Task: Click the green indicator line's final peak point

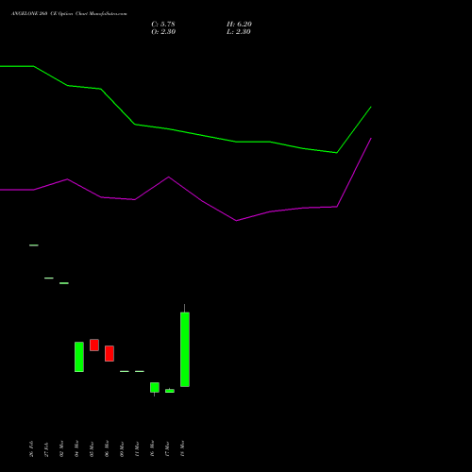Action: tap(371, 107)
